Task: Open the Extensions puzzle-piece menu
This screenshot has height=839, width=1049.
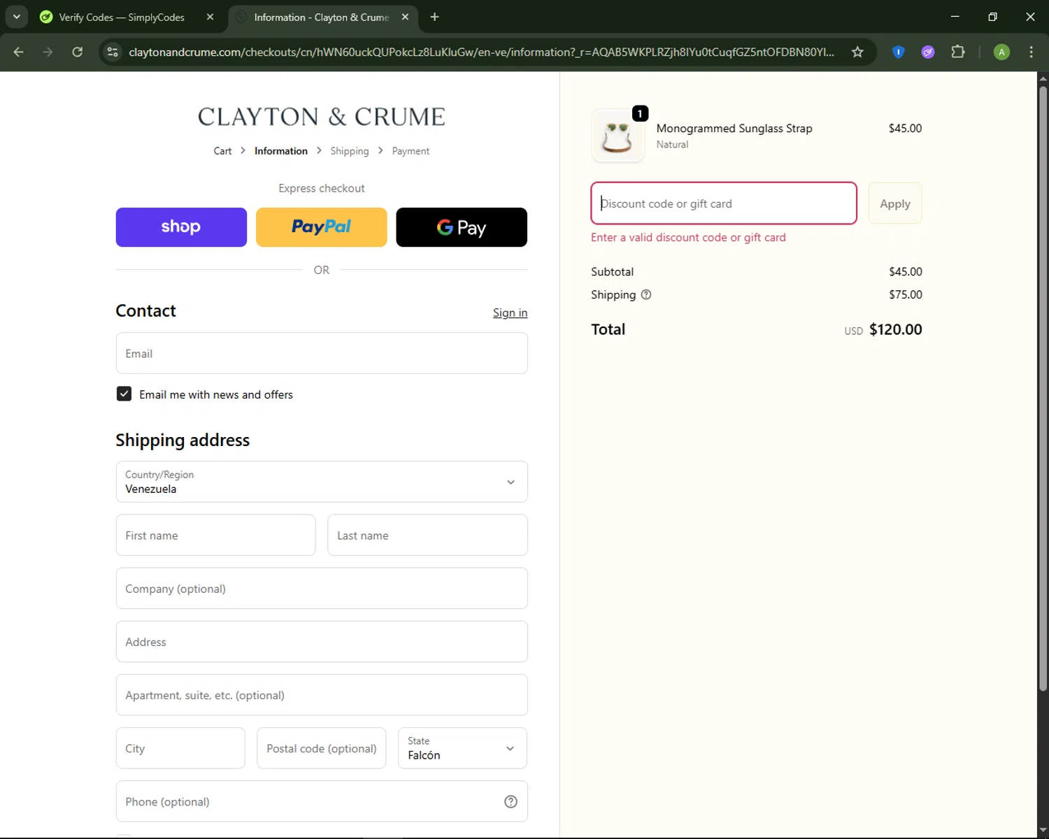Action: click(958, 52)
